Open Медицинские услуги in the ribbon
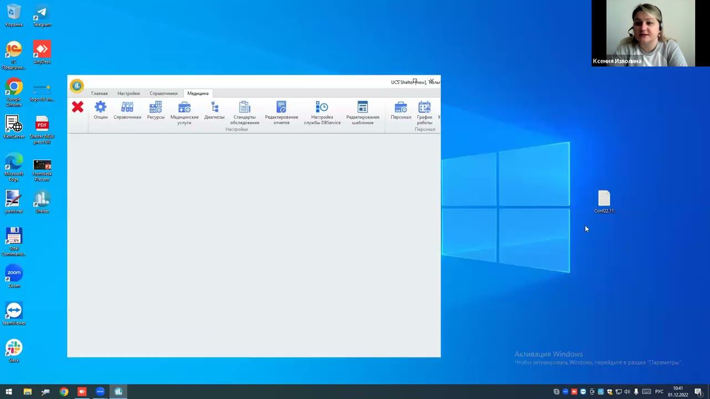 (x=184, y=112)
